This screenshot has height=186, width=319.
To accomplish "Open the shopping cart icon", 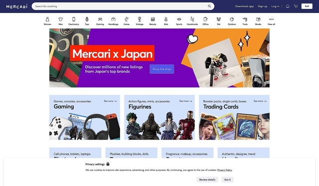I will point(296,6).
